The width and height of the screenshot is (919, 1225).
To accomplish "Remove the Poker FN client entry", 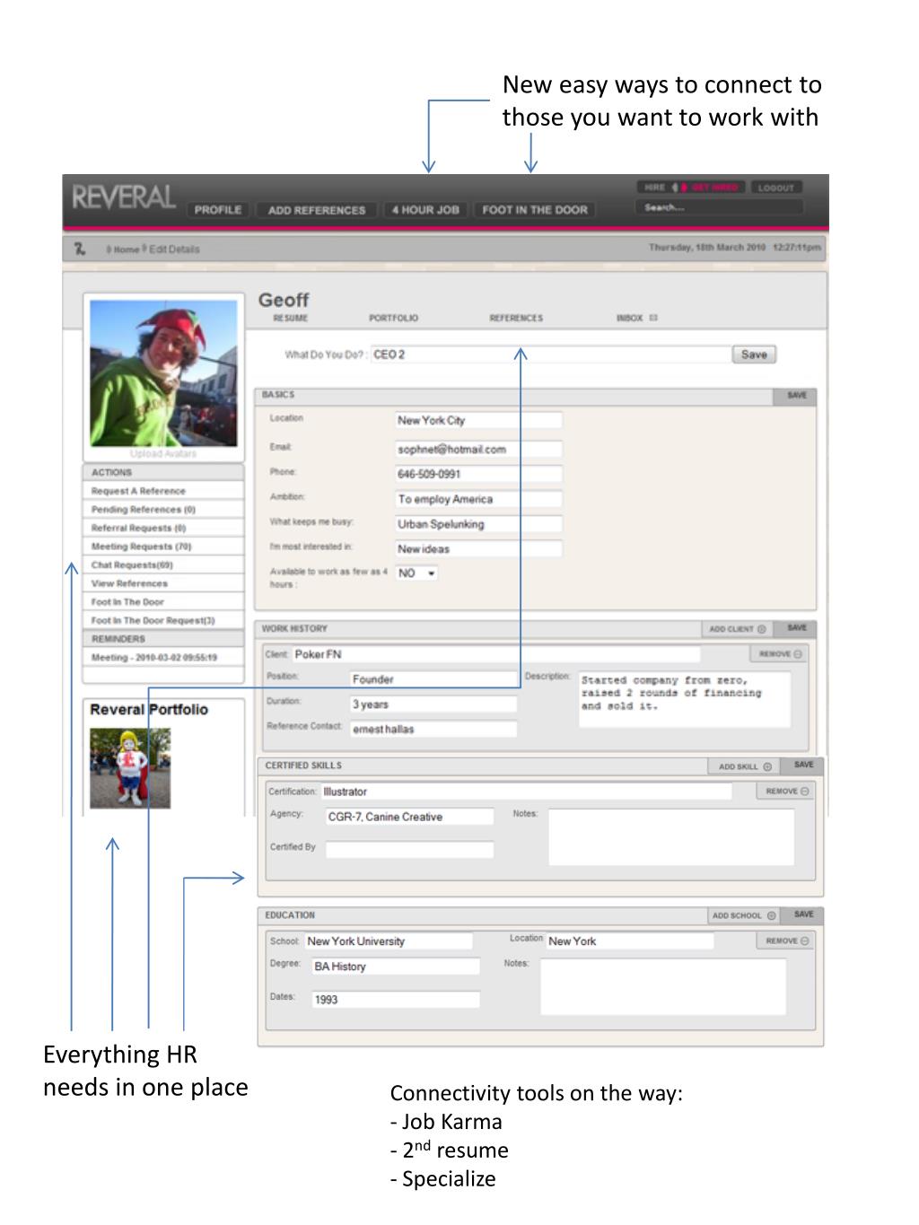I will (780, 654).
